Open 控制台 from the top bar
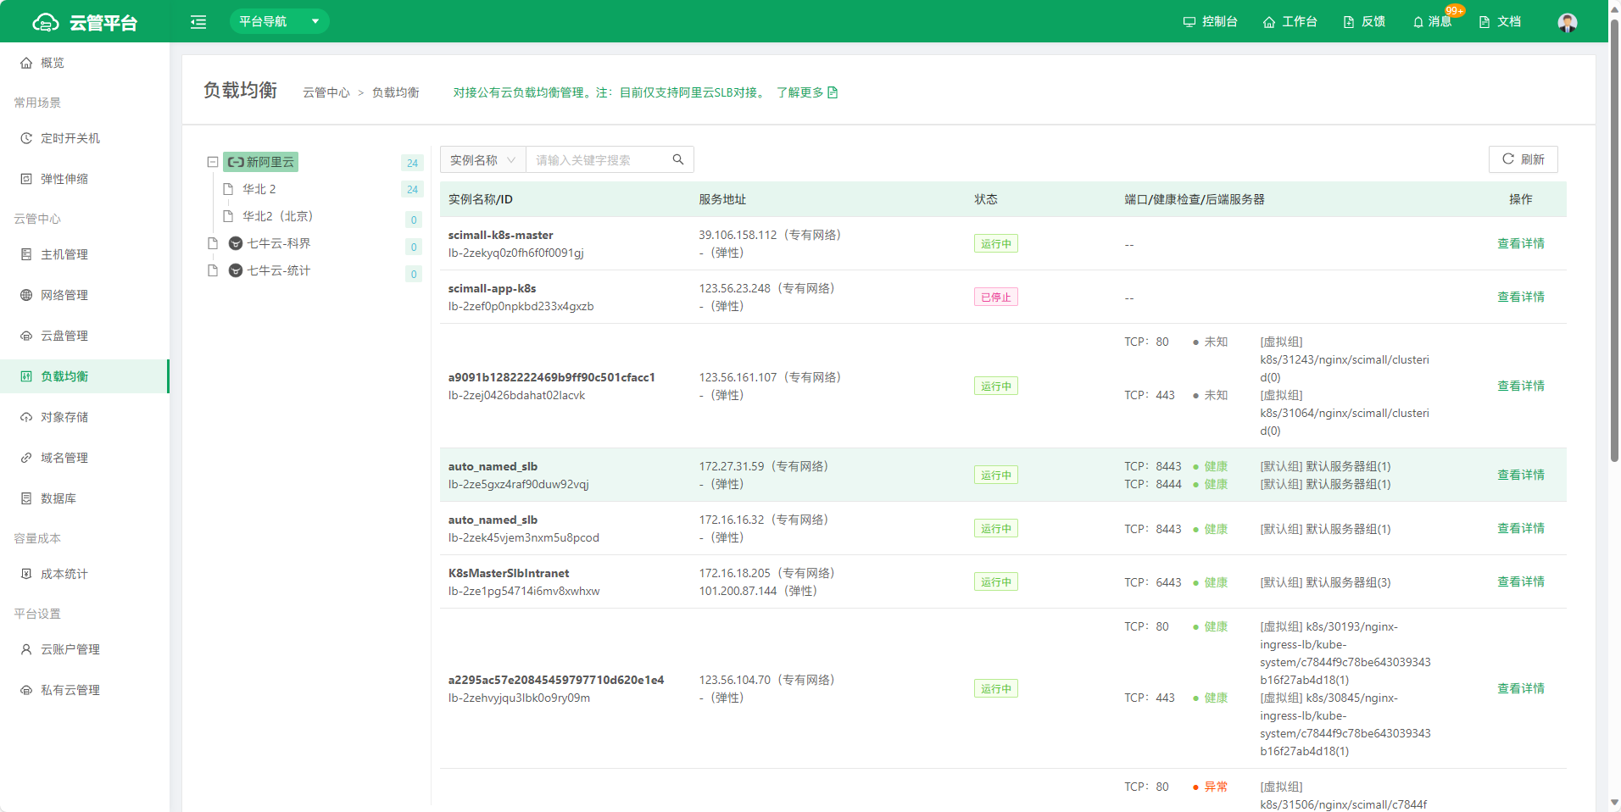Image resolution: width=1621 pixels, height=812 pixels. click(1210, 22)
